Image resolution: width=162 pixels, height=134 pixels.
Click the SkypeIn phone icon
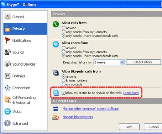click(x=56, y=73)
